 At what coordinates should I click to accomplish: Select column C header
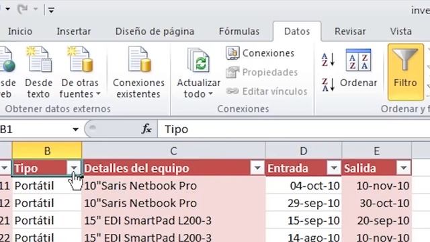173,151
